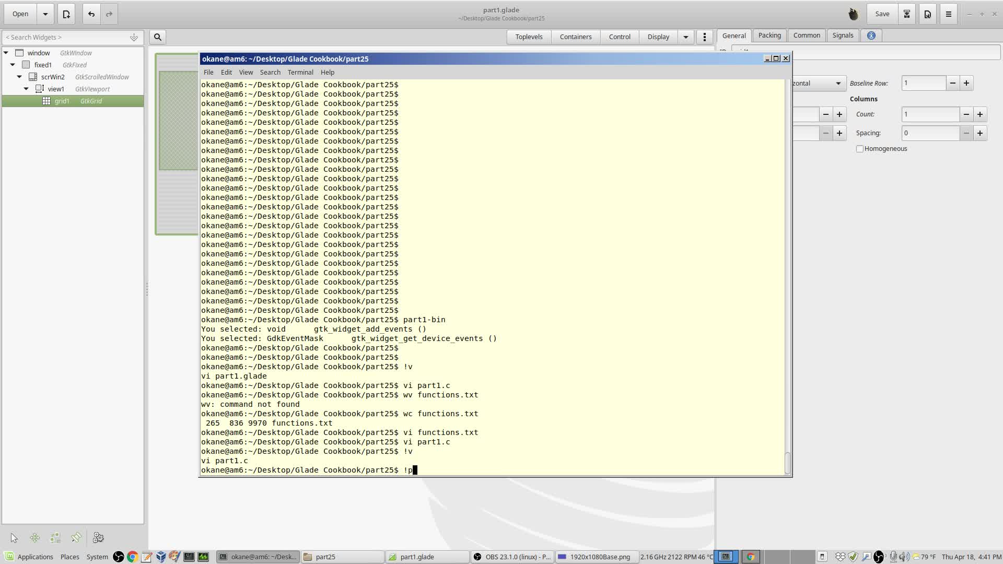Toggle the Homogeneous columns checkbox
The height and width of the screenshot is (564, 1003).
(x=860, y=149)
